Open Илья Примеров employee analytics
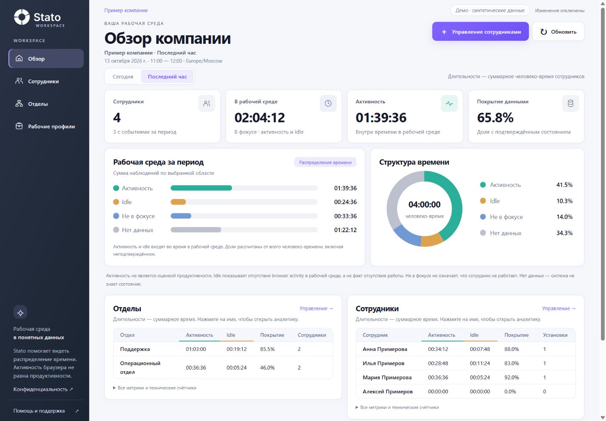The height and width of the screenshot is (421, 606). pyautogui.click(x=384, y=363)
